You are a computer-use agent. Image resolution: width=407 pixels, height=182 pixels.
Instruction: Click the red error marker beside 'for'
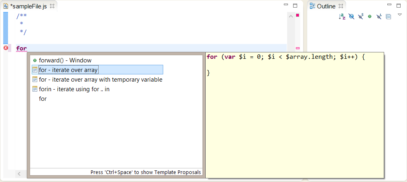6,48
